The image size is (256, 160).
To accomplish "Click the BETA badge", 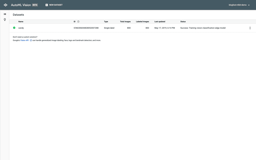I will 35,5.
